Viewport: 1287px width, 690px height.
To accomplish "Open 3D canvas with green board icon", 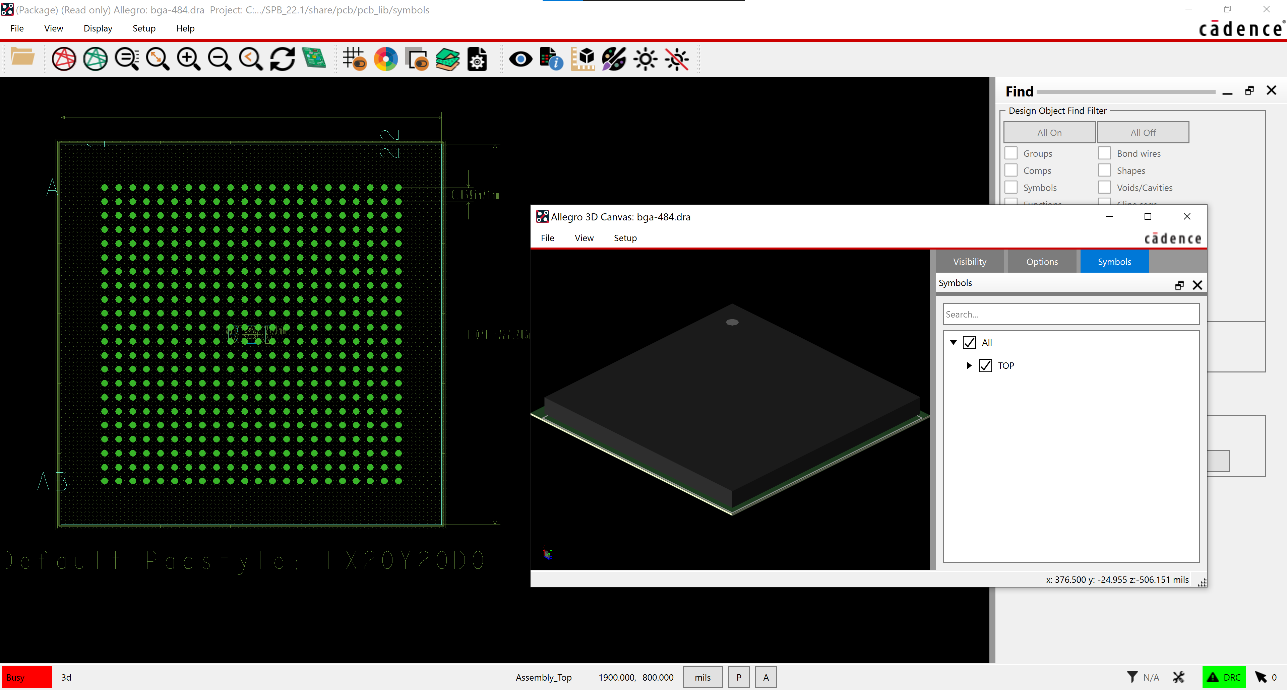I will pyautogui.click(x=314, y=58).
